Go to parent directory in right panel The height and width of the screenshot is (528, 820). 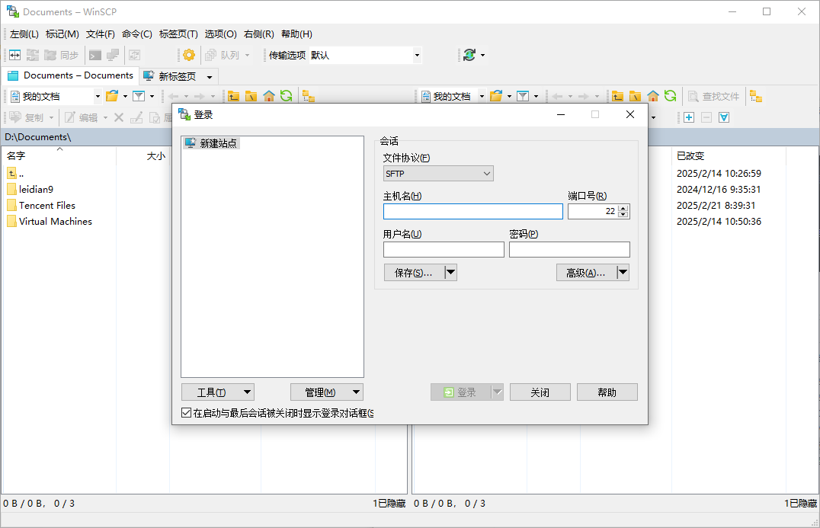click(x=617, y=96)
